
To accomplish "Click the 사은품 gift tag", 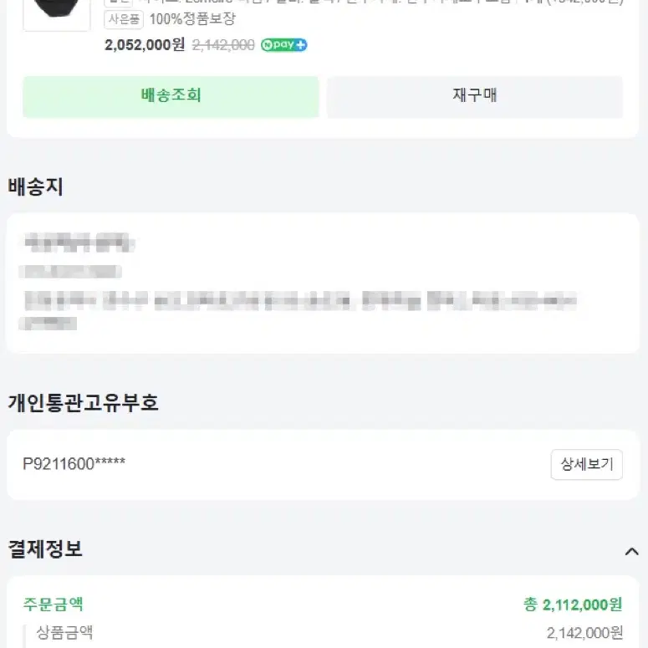I will (124, 19).
